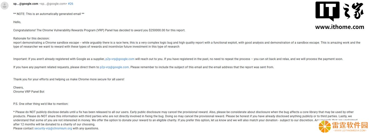369x133 pixels.
Task: Open the security-vrp@chromium.org email link
Action: point(53,128)
